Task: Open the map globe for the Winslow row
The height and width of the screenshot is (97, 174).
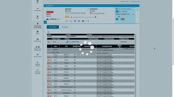Action: 51,72
